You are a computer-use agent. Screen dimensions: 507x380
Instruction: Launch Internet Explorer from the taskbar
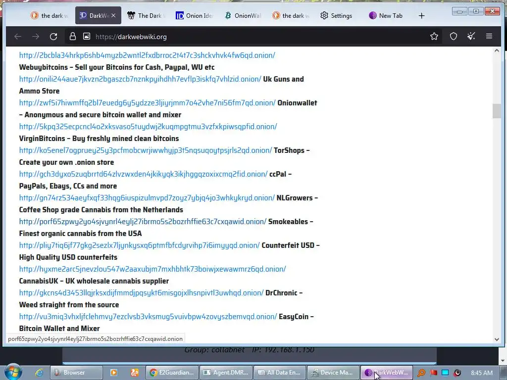(39, 373)
